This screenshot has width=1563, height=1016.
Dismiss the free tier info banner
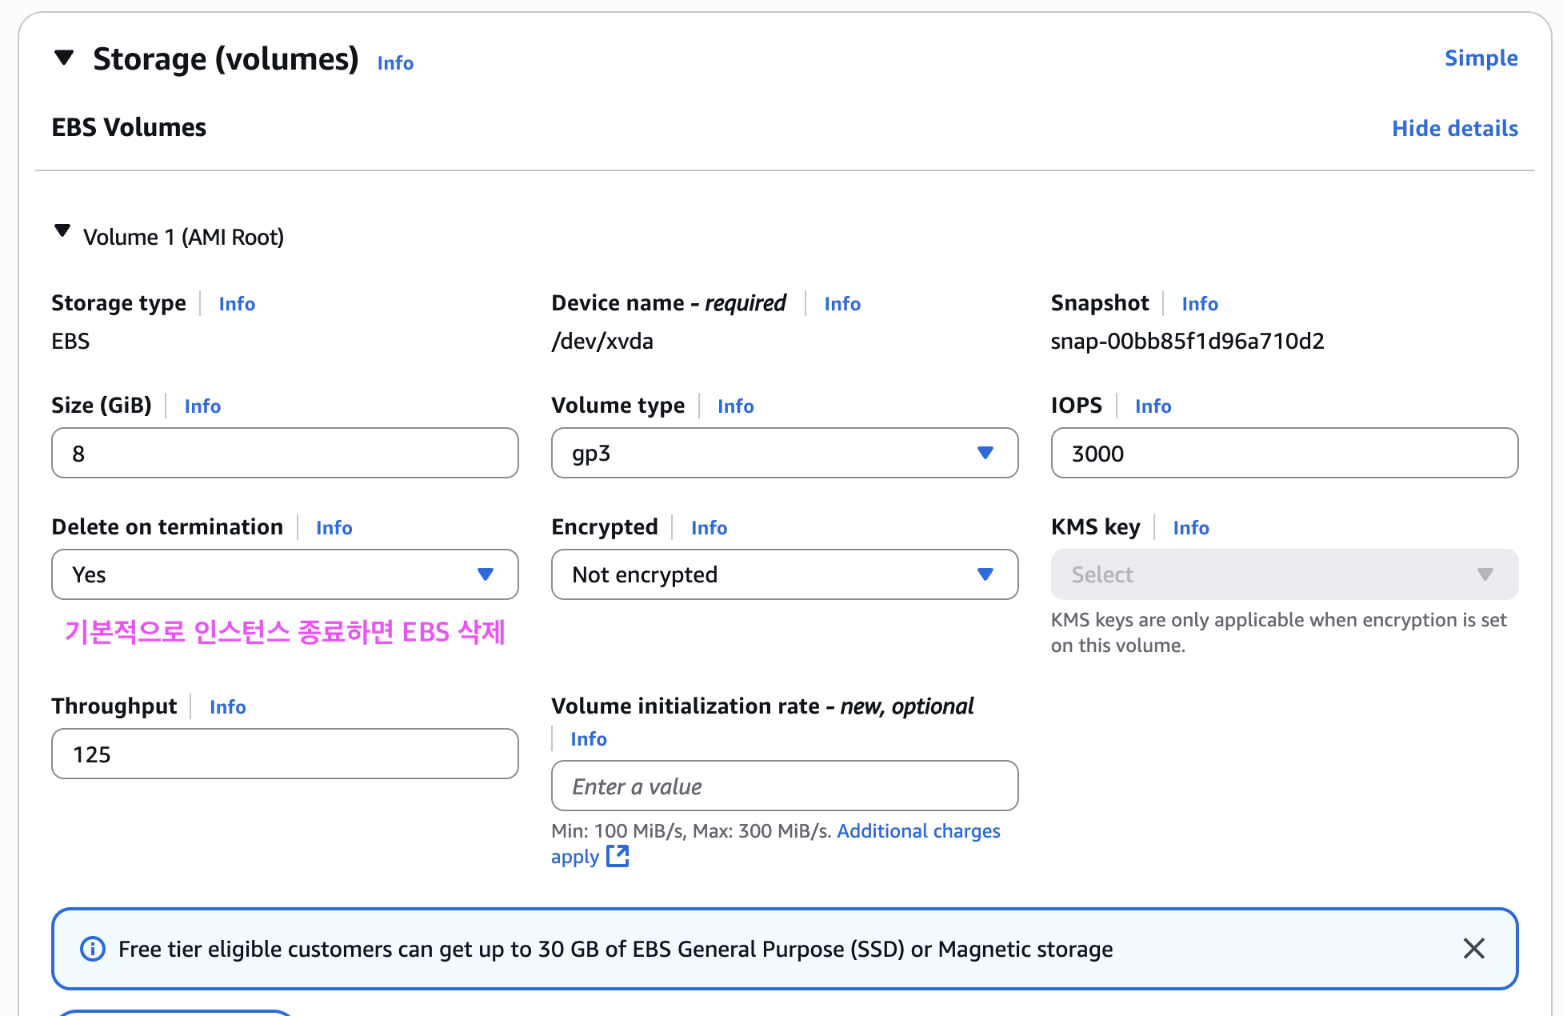coord(1473,949)
